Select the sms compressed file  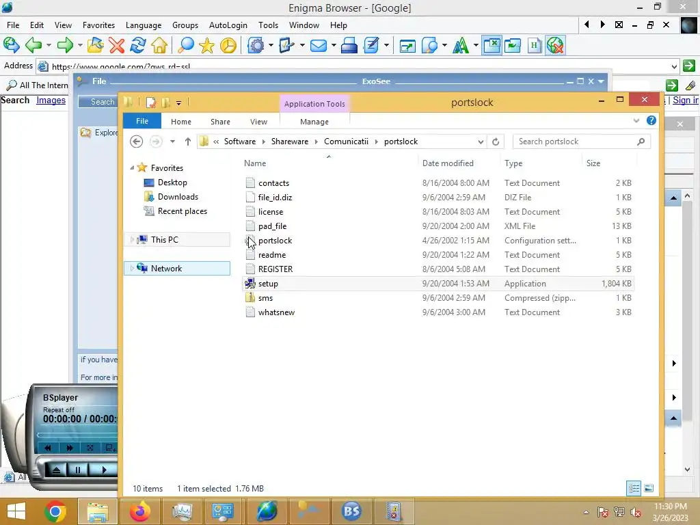coord(438,298)
